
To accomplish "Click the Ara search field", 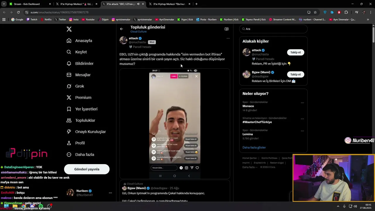I will click(x=273, y=29).
